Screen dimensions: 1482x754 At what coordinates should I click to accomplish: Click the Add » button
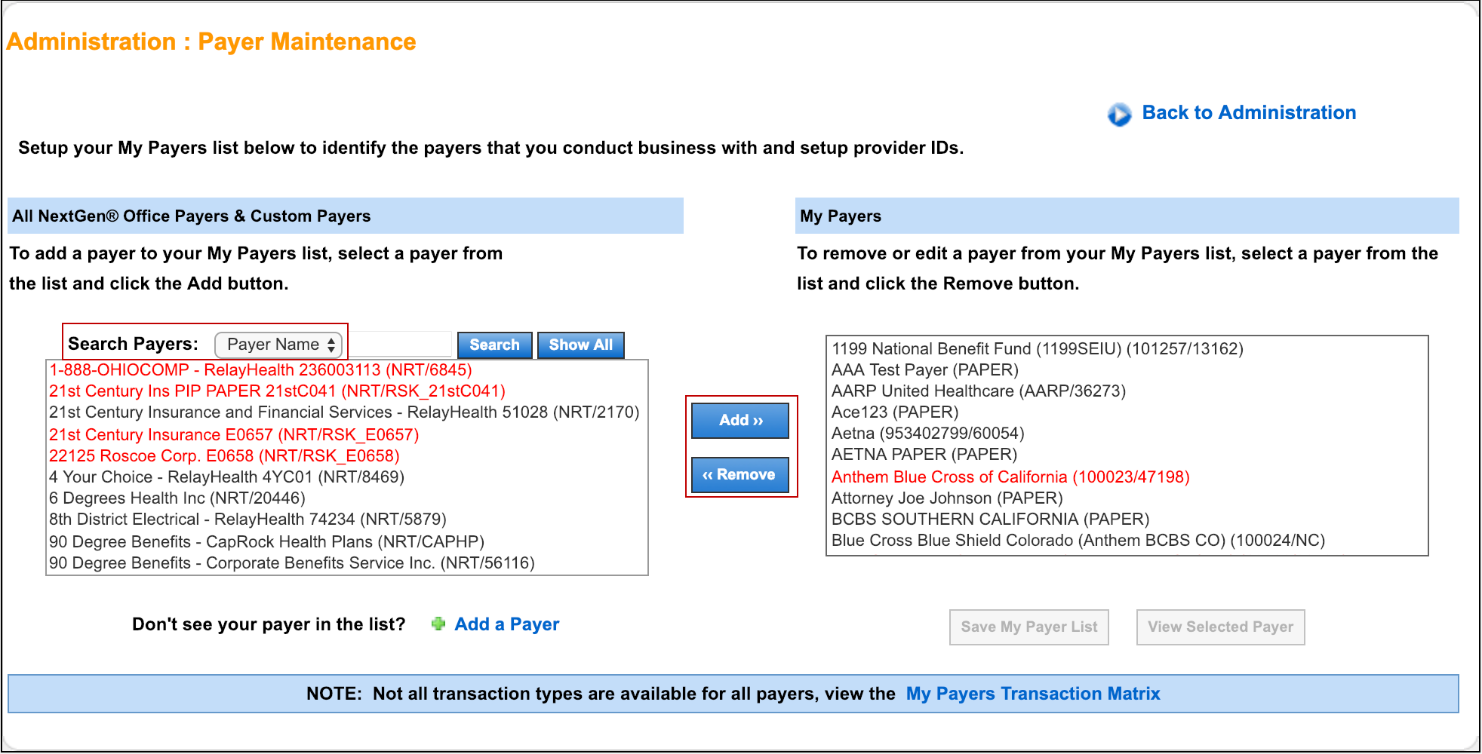click(740, 420)
